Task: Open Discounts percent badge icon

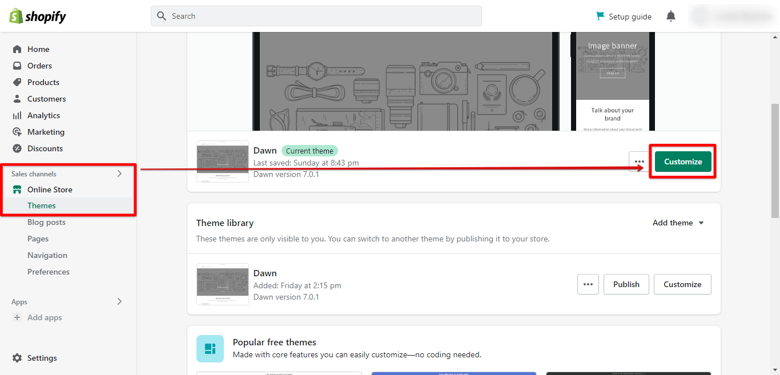Action: pos(17,148)
